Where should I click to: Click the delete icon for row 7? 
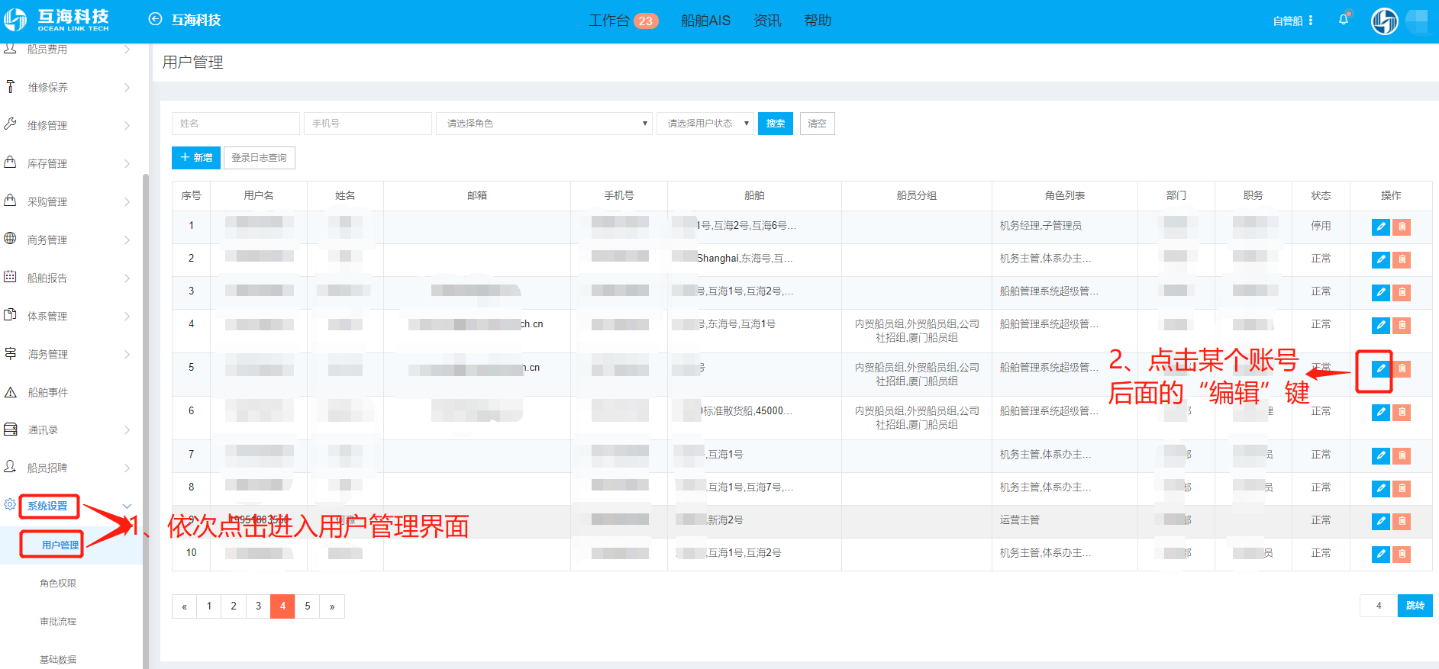click(x=1402, y=455)
